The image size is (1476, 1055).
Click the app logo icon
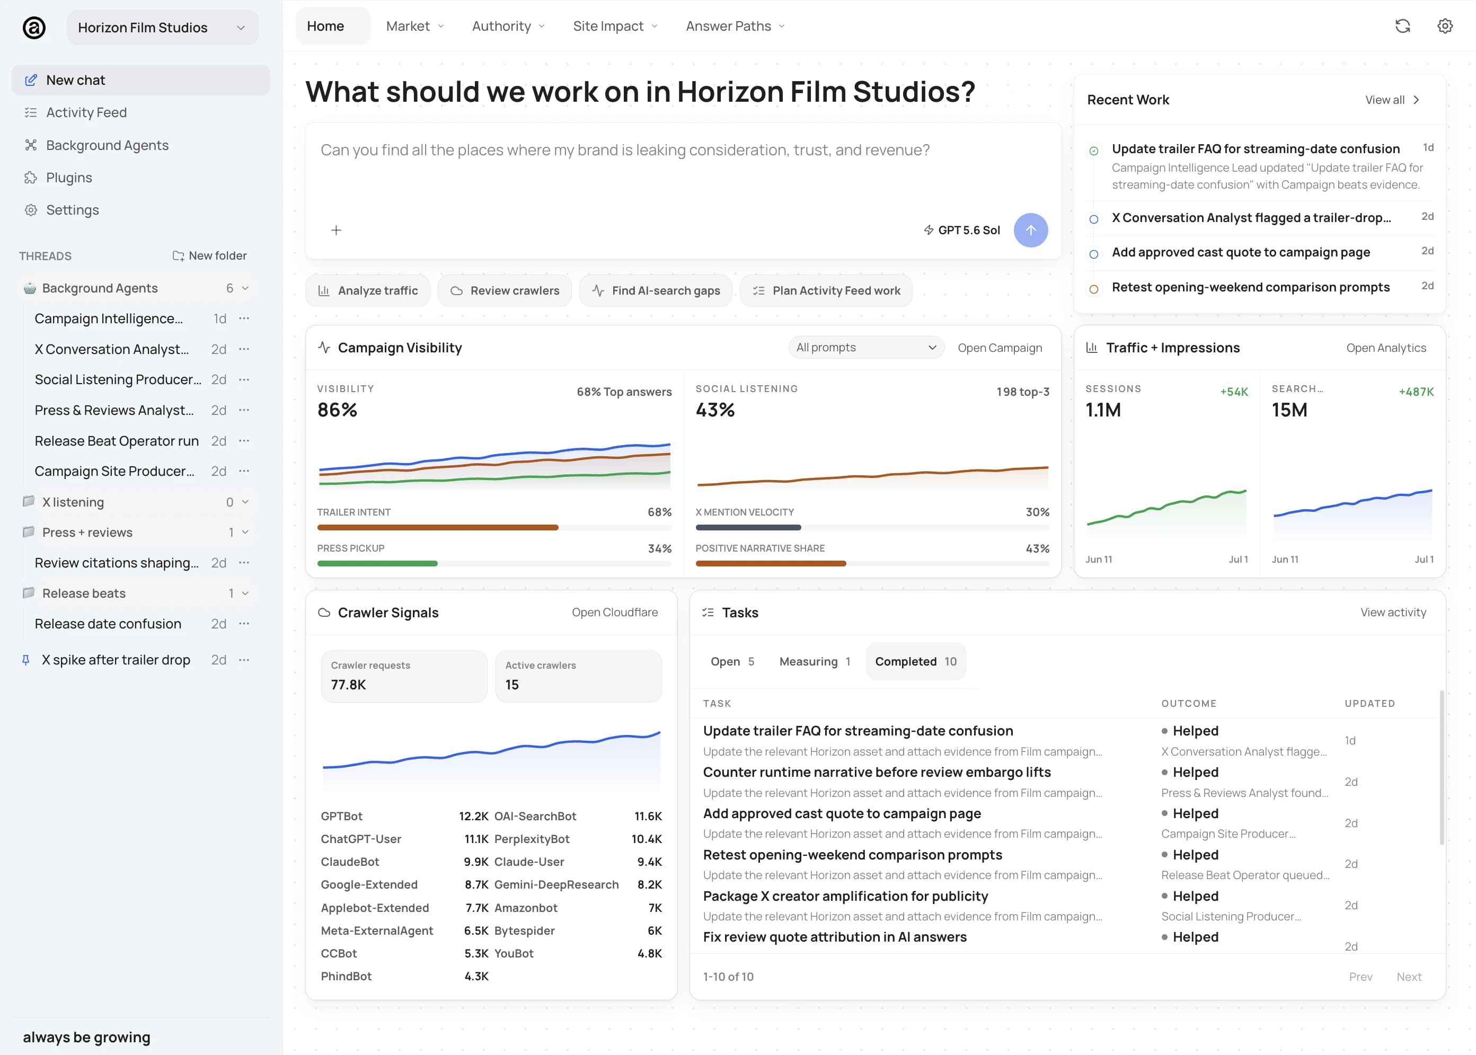click(34, 27)
